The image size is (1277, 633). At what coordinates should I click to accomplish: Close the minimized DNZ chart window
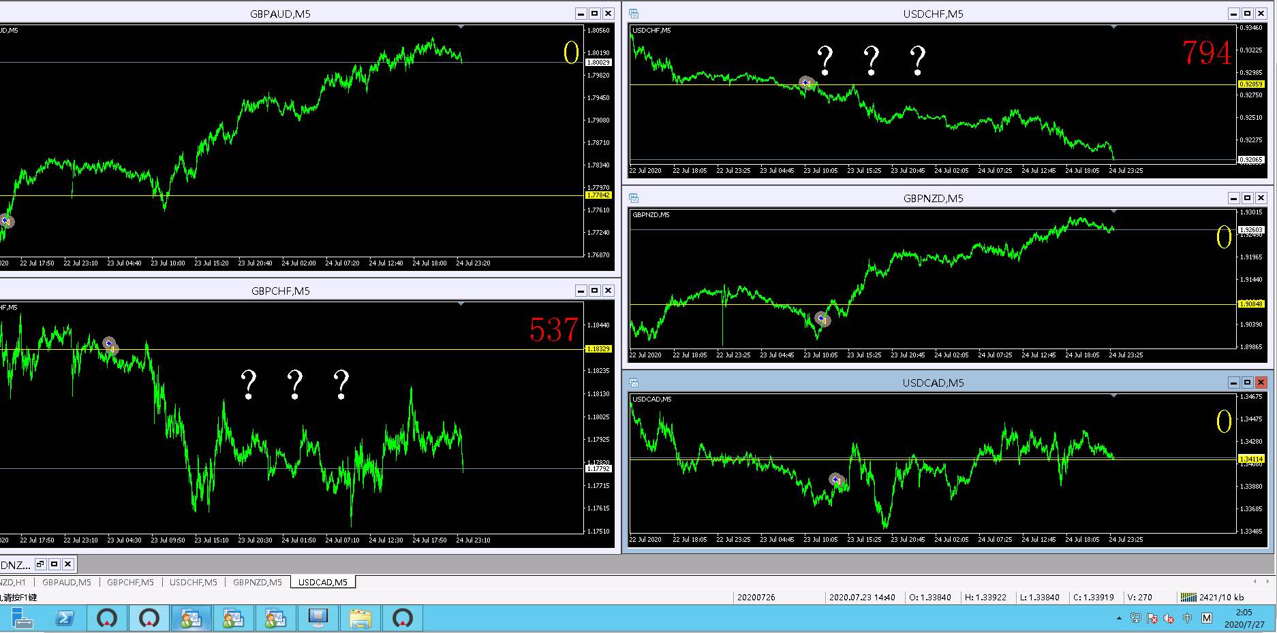(67, 564)
